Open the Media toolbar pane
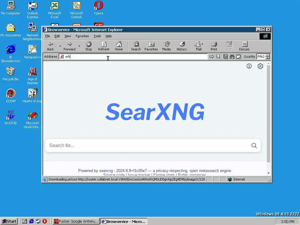 [166, 46]
